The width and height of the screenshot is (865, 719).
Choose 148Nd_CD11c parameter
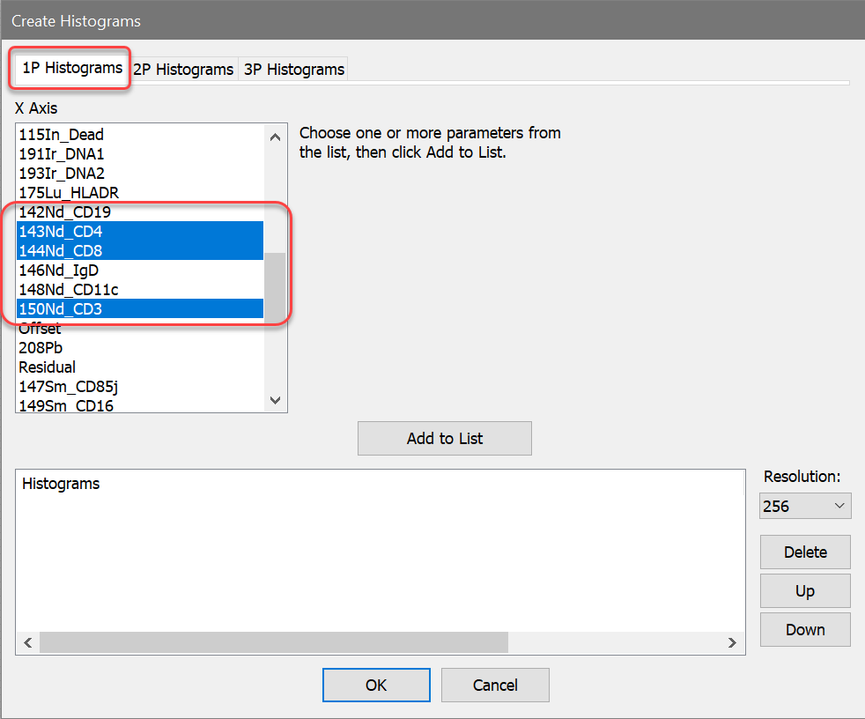coord(69,290)
